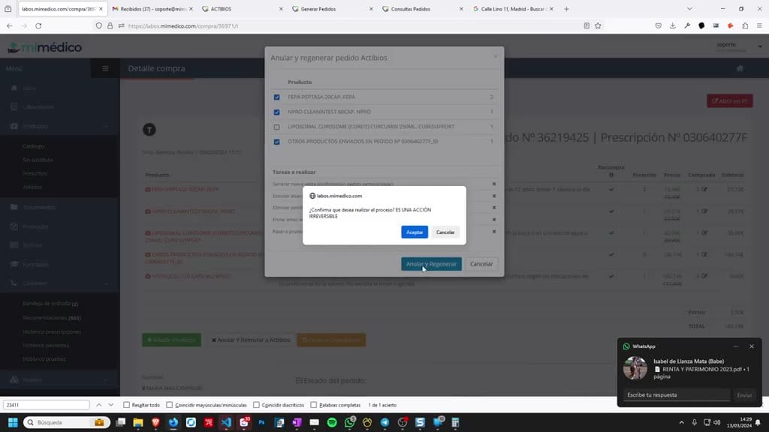The height and width of the screenshot is (432, 769).
Task: Click the browser back arrow
Action: (9, 26)
